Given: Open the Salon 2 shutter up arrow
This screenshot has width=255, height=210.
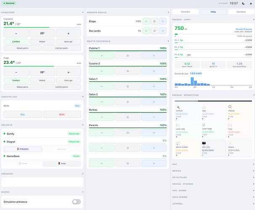Looking at the screenshot, I should (x=102, y=102).
